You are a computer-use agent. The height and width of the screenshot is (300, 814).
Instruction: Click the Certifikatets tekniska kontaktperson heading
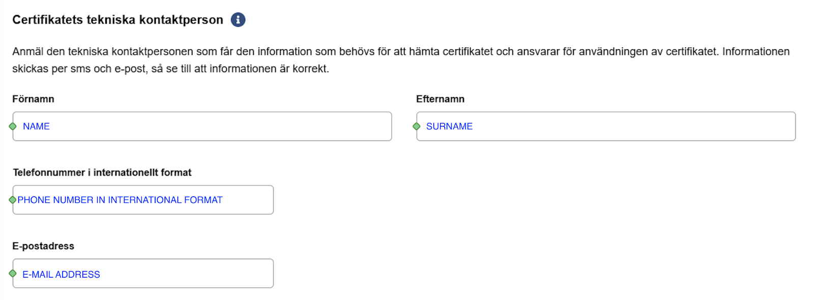118,20
